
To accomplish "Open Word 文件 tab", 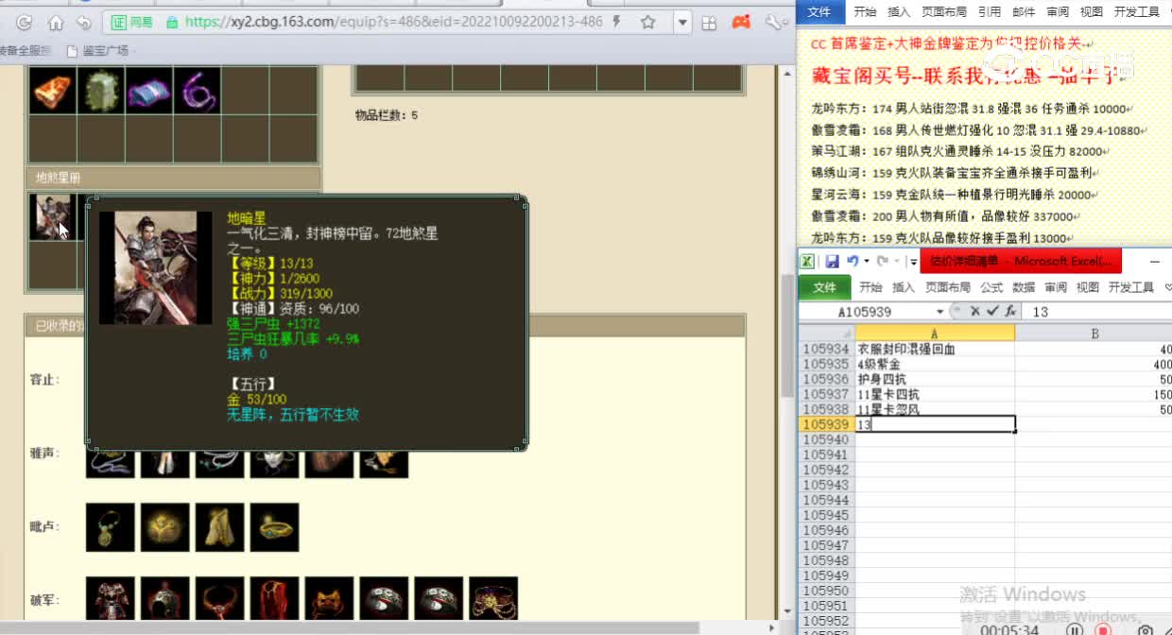I will pos(819,12).
